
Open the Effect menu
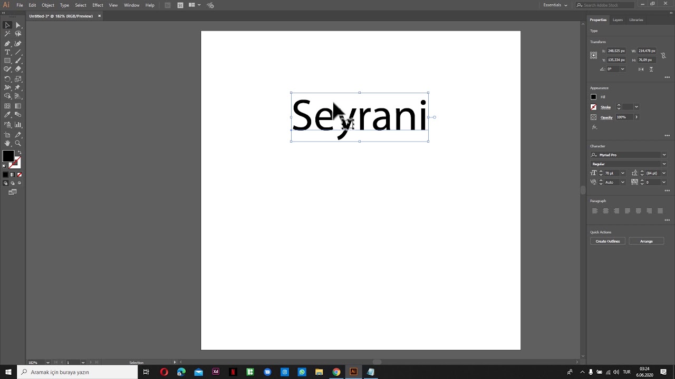click(98, 5)
